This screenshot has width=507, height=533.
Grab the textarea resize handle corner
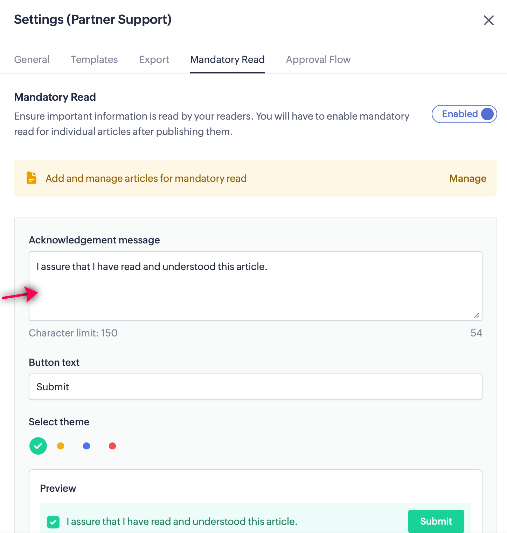[477, 315]
